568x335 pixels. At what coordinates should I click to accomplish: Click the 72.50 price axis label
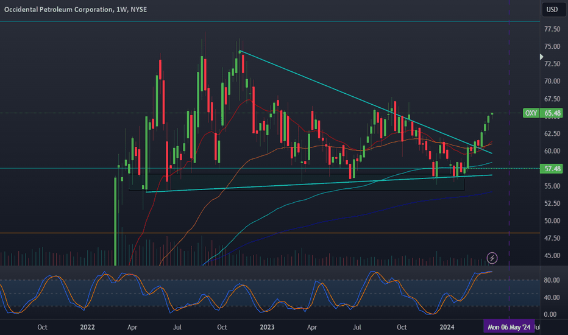(x=552, y=64)
